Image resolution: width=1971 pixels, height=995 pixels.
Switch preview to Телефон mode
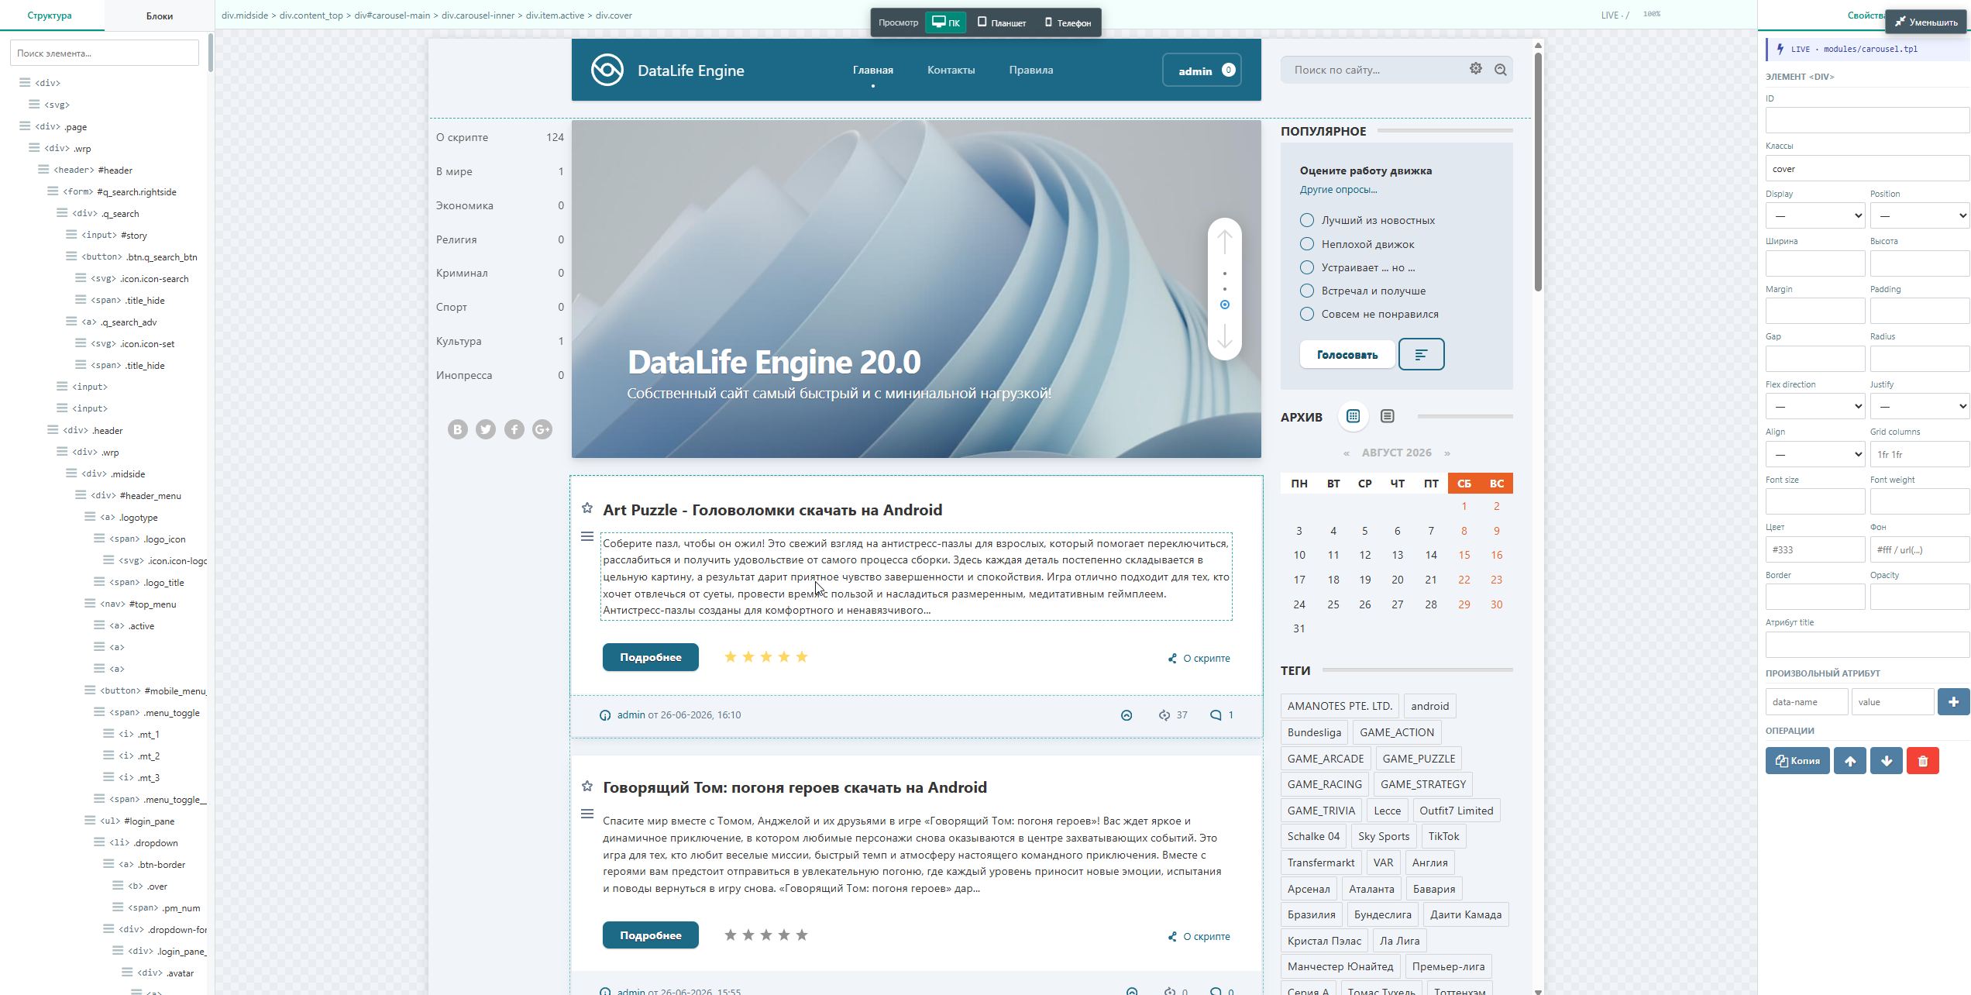pos(1068,22)
